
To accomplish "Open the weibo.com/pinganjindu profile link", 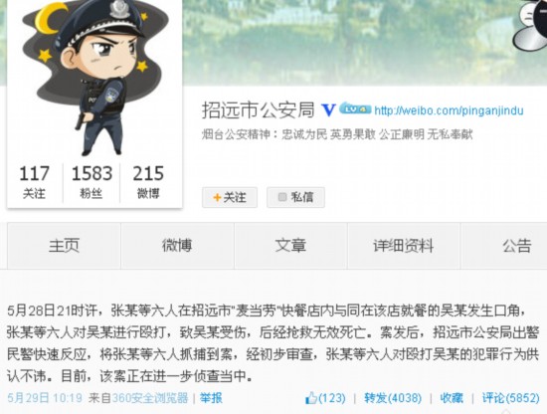I will click(449, 110).
